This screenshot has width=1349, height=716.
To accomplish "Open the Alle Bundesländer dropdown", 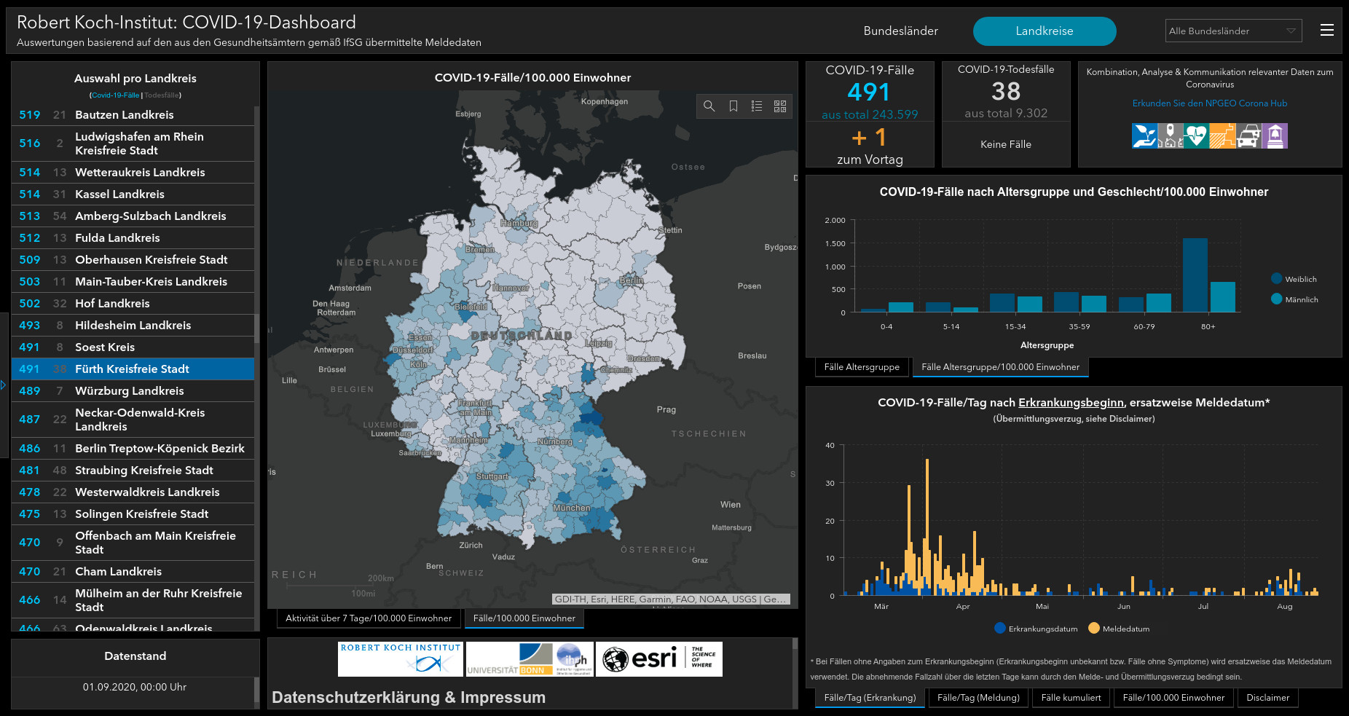I will pyautogui.click(x=1232, y=31).
